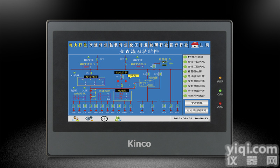Viewport: 280px width, 168px height.
Task: Go to the 医疗行业 tab
Action: pos(179,45)
